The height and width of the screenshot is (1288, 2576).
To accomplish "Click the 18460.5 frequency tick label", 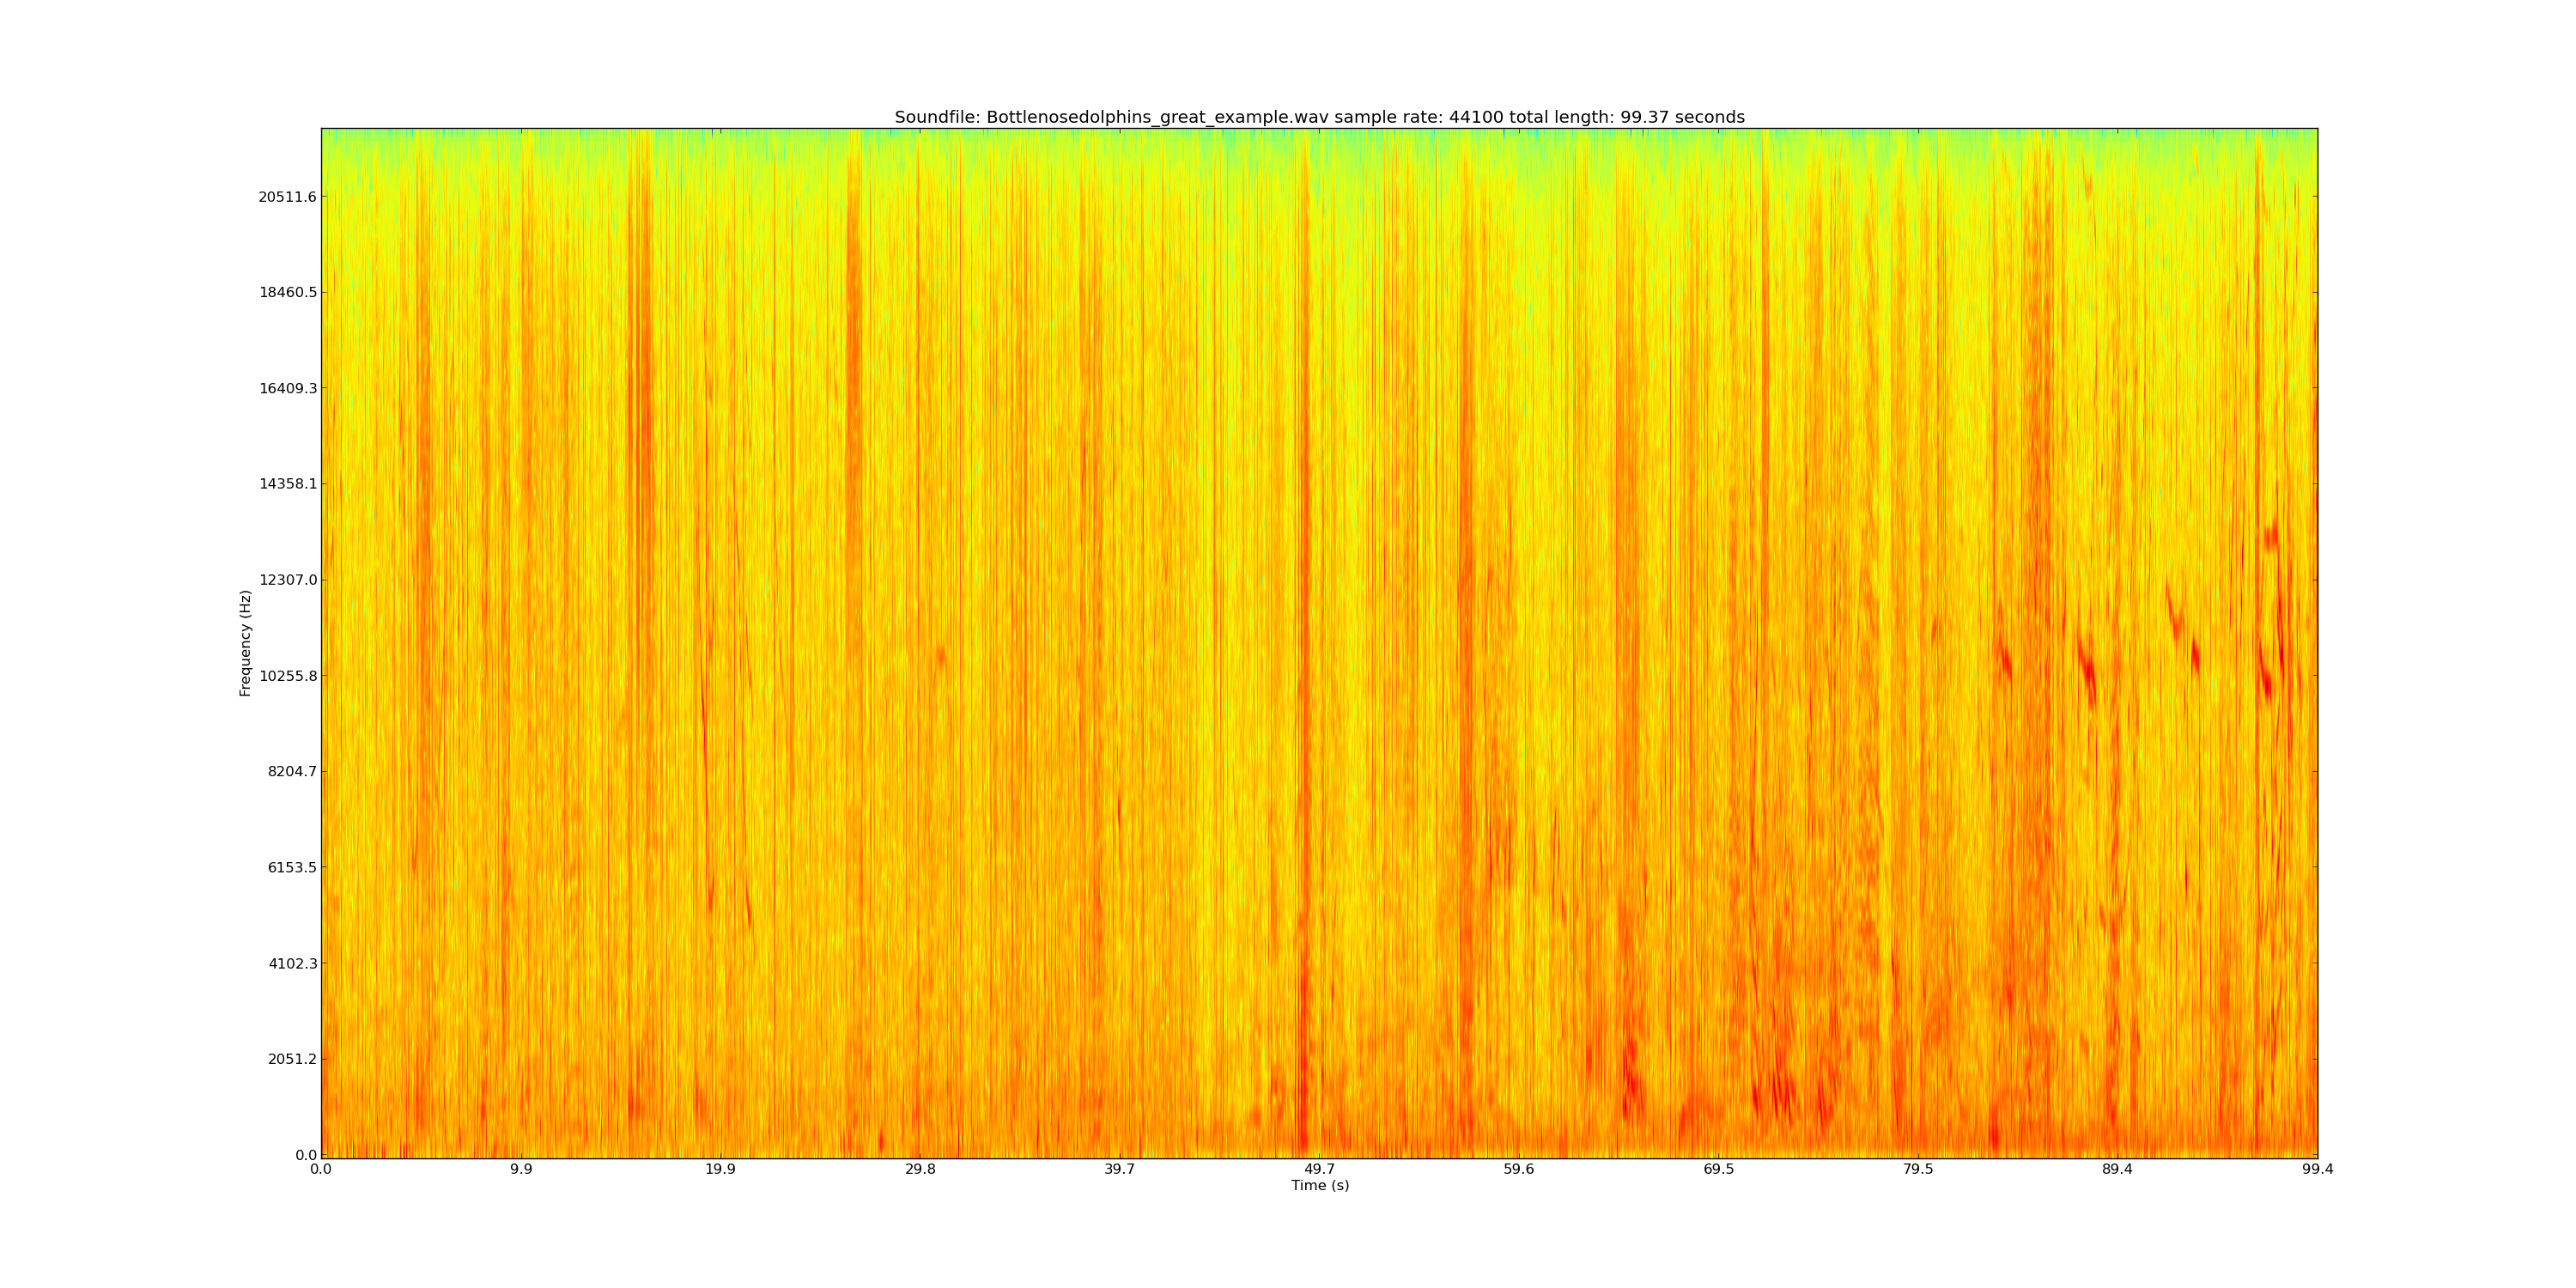I will (x=287, y=293).
